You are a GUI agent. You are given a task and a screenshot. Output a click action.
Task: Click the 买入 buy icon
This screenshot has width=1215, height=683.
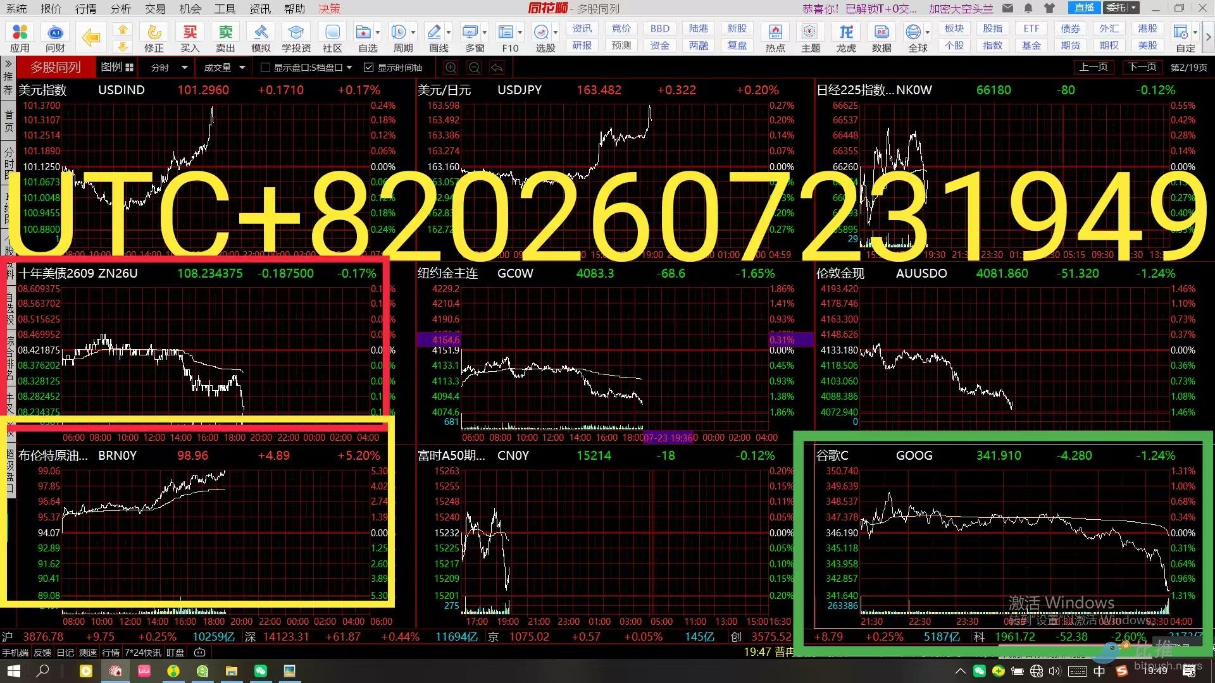click(190, 38)
